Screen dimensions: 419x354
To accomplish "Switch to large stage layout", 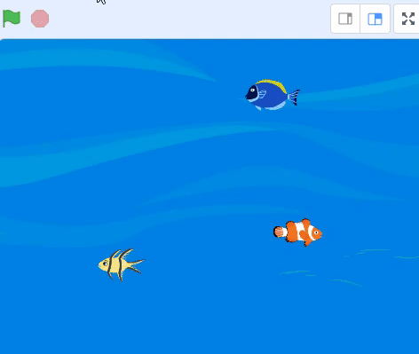I will click(x=375, y=19).
